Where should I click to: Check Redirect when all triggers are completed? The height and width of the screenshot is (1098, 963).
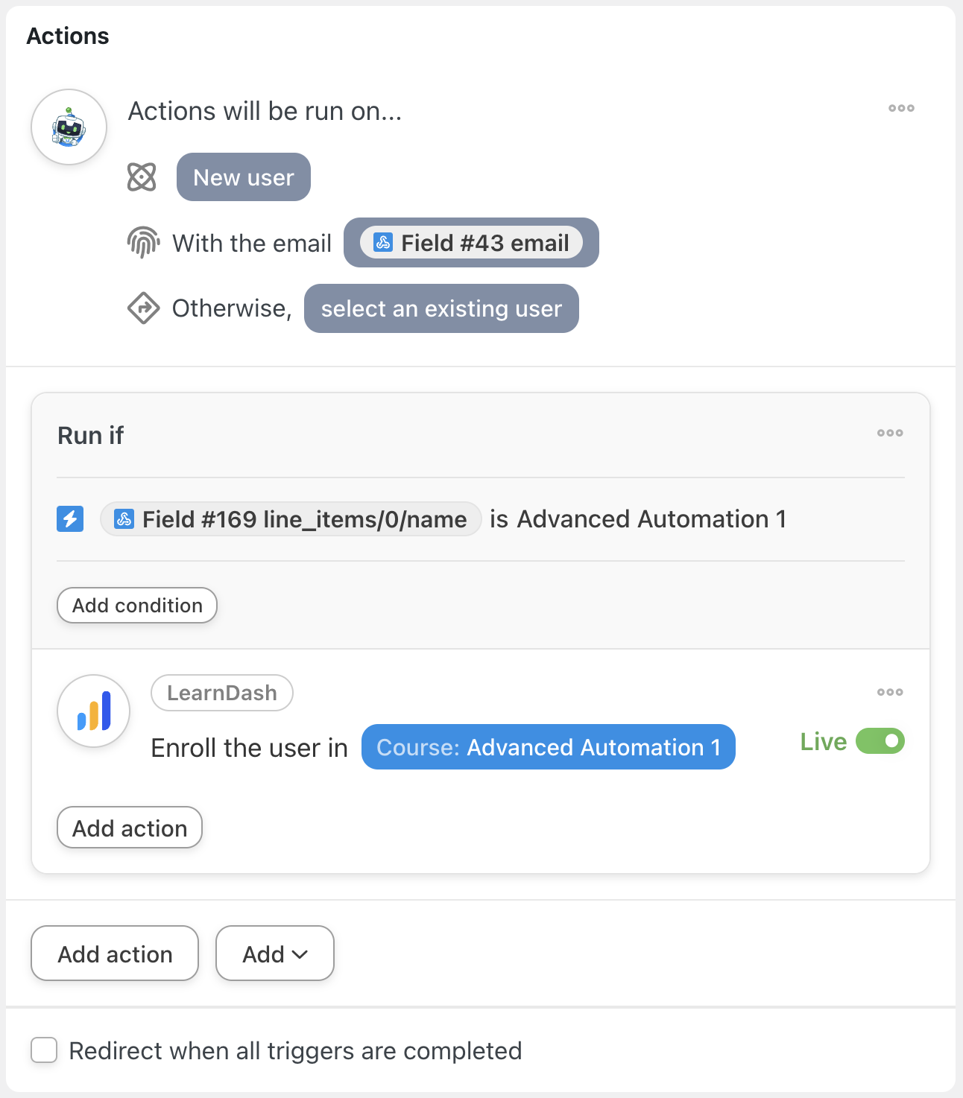pos(44,1050)
